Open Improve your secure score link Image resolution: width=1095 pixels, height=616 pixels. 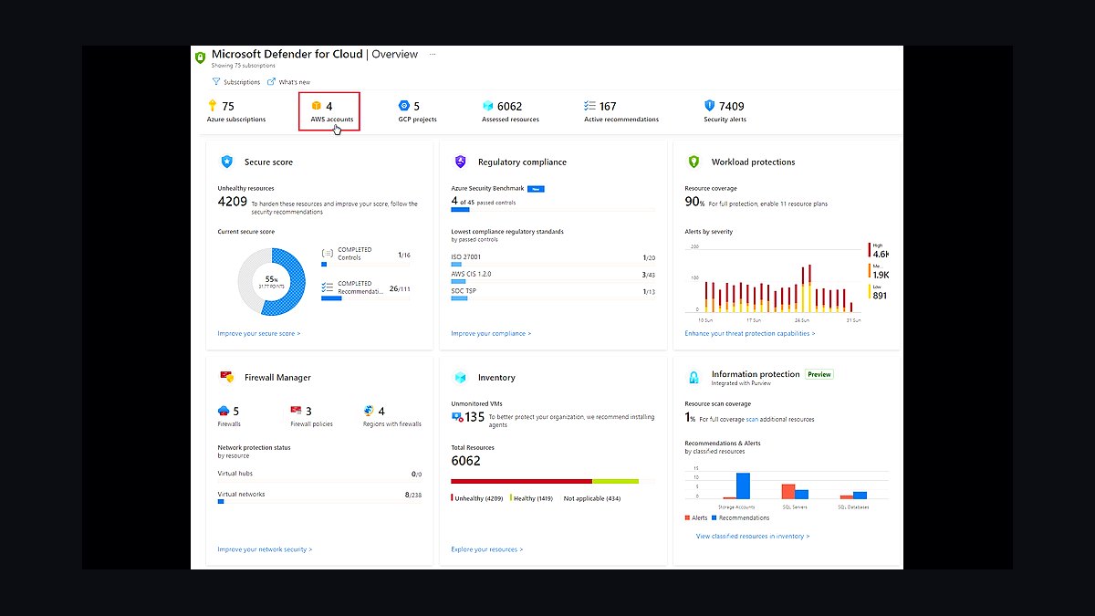pos(259,333)
